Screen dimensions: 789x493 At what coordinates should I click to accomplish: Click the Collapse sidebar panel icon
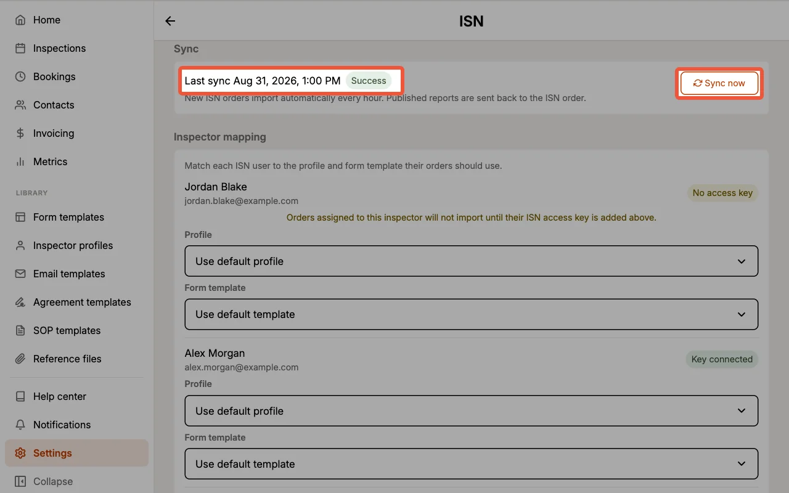[20, 481]
